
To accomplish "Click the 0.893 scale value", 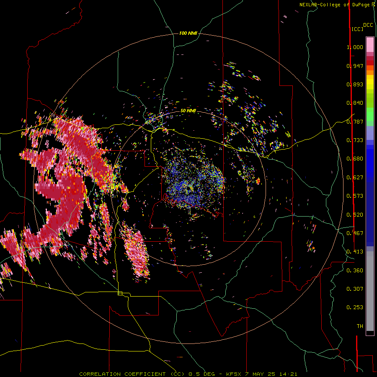I will point(355,84).
